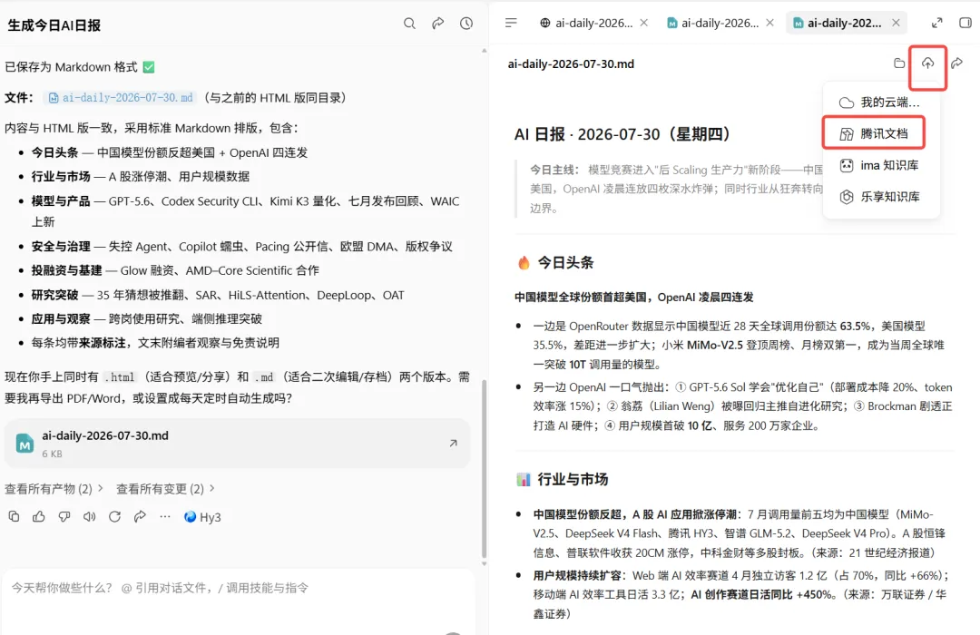Click the 已保存为 Markdown 格式 text
The width and height of the screenshot is (980, 635).
[x=72, y=67]
